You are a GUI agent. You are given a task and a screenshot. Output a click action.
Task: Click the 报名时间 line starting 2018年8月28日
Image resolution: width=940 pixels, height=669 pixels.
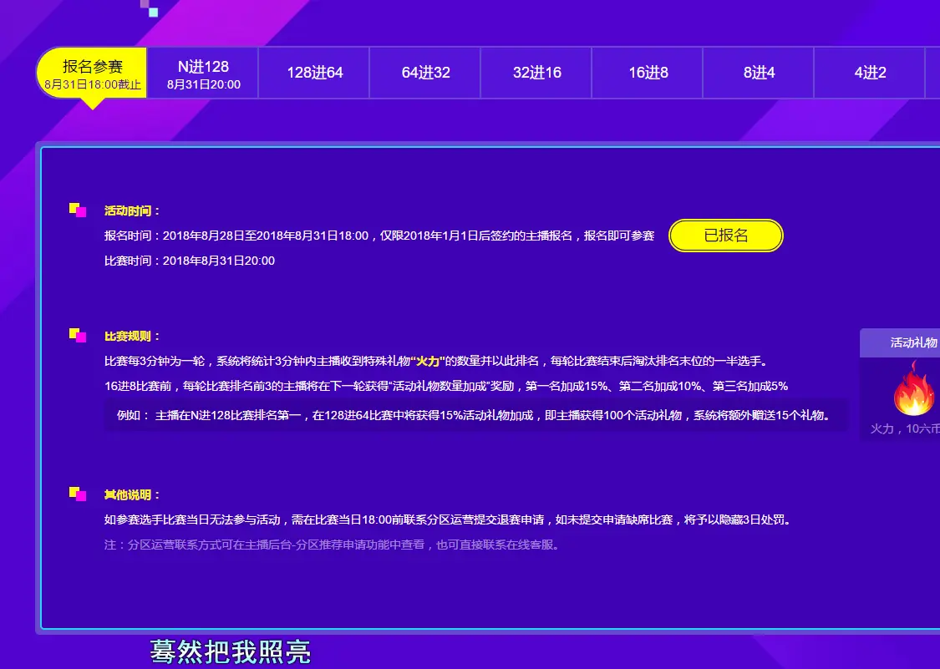coord(379,236)
